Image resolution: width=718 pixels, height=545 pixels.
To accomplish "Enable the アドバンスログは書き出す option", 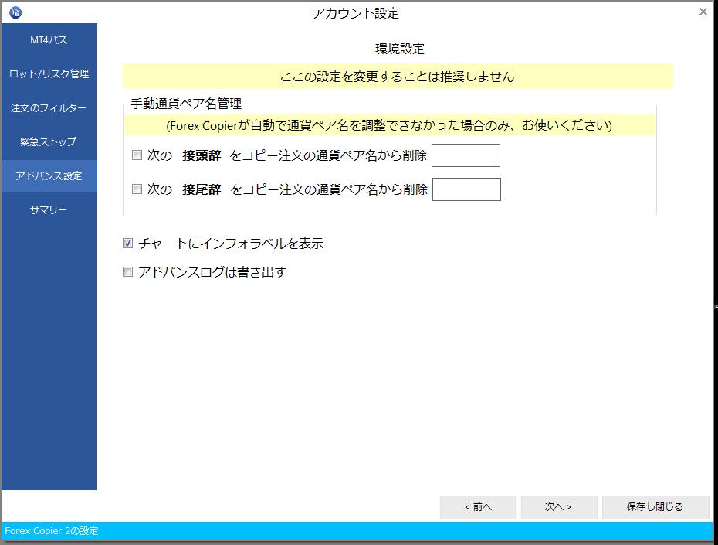I will 127,271.
